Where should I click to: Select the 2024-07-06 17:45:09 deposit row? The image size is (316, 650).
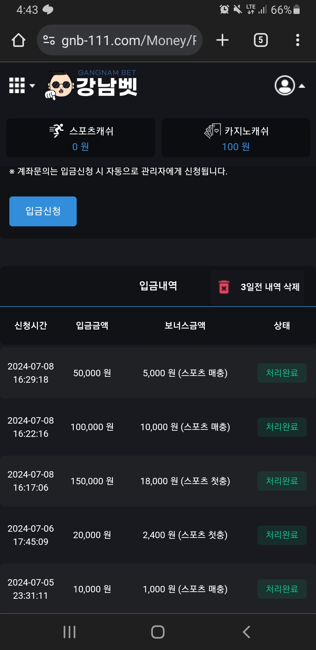tap(158, 535)
